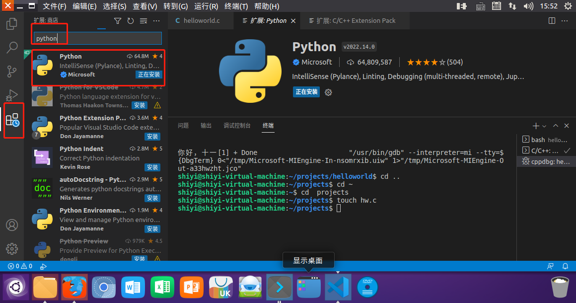Open the file manager from dock
This screenshot has width=576, height=303.
pyautogui.click(x=45, y=287)
